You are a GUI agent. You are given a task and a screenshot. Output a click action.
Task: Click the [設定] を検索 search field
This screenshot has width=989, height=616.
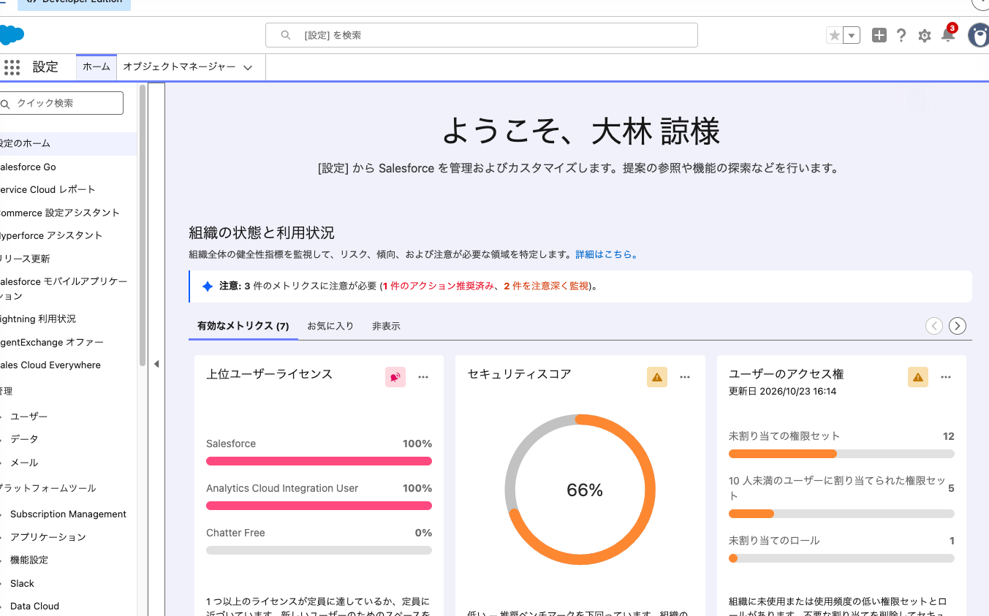tap(481, 35)
